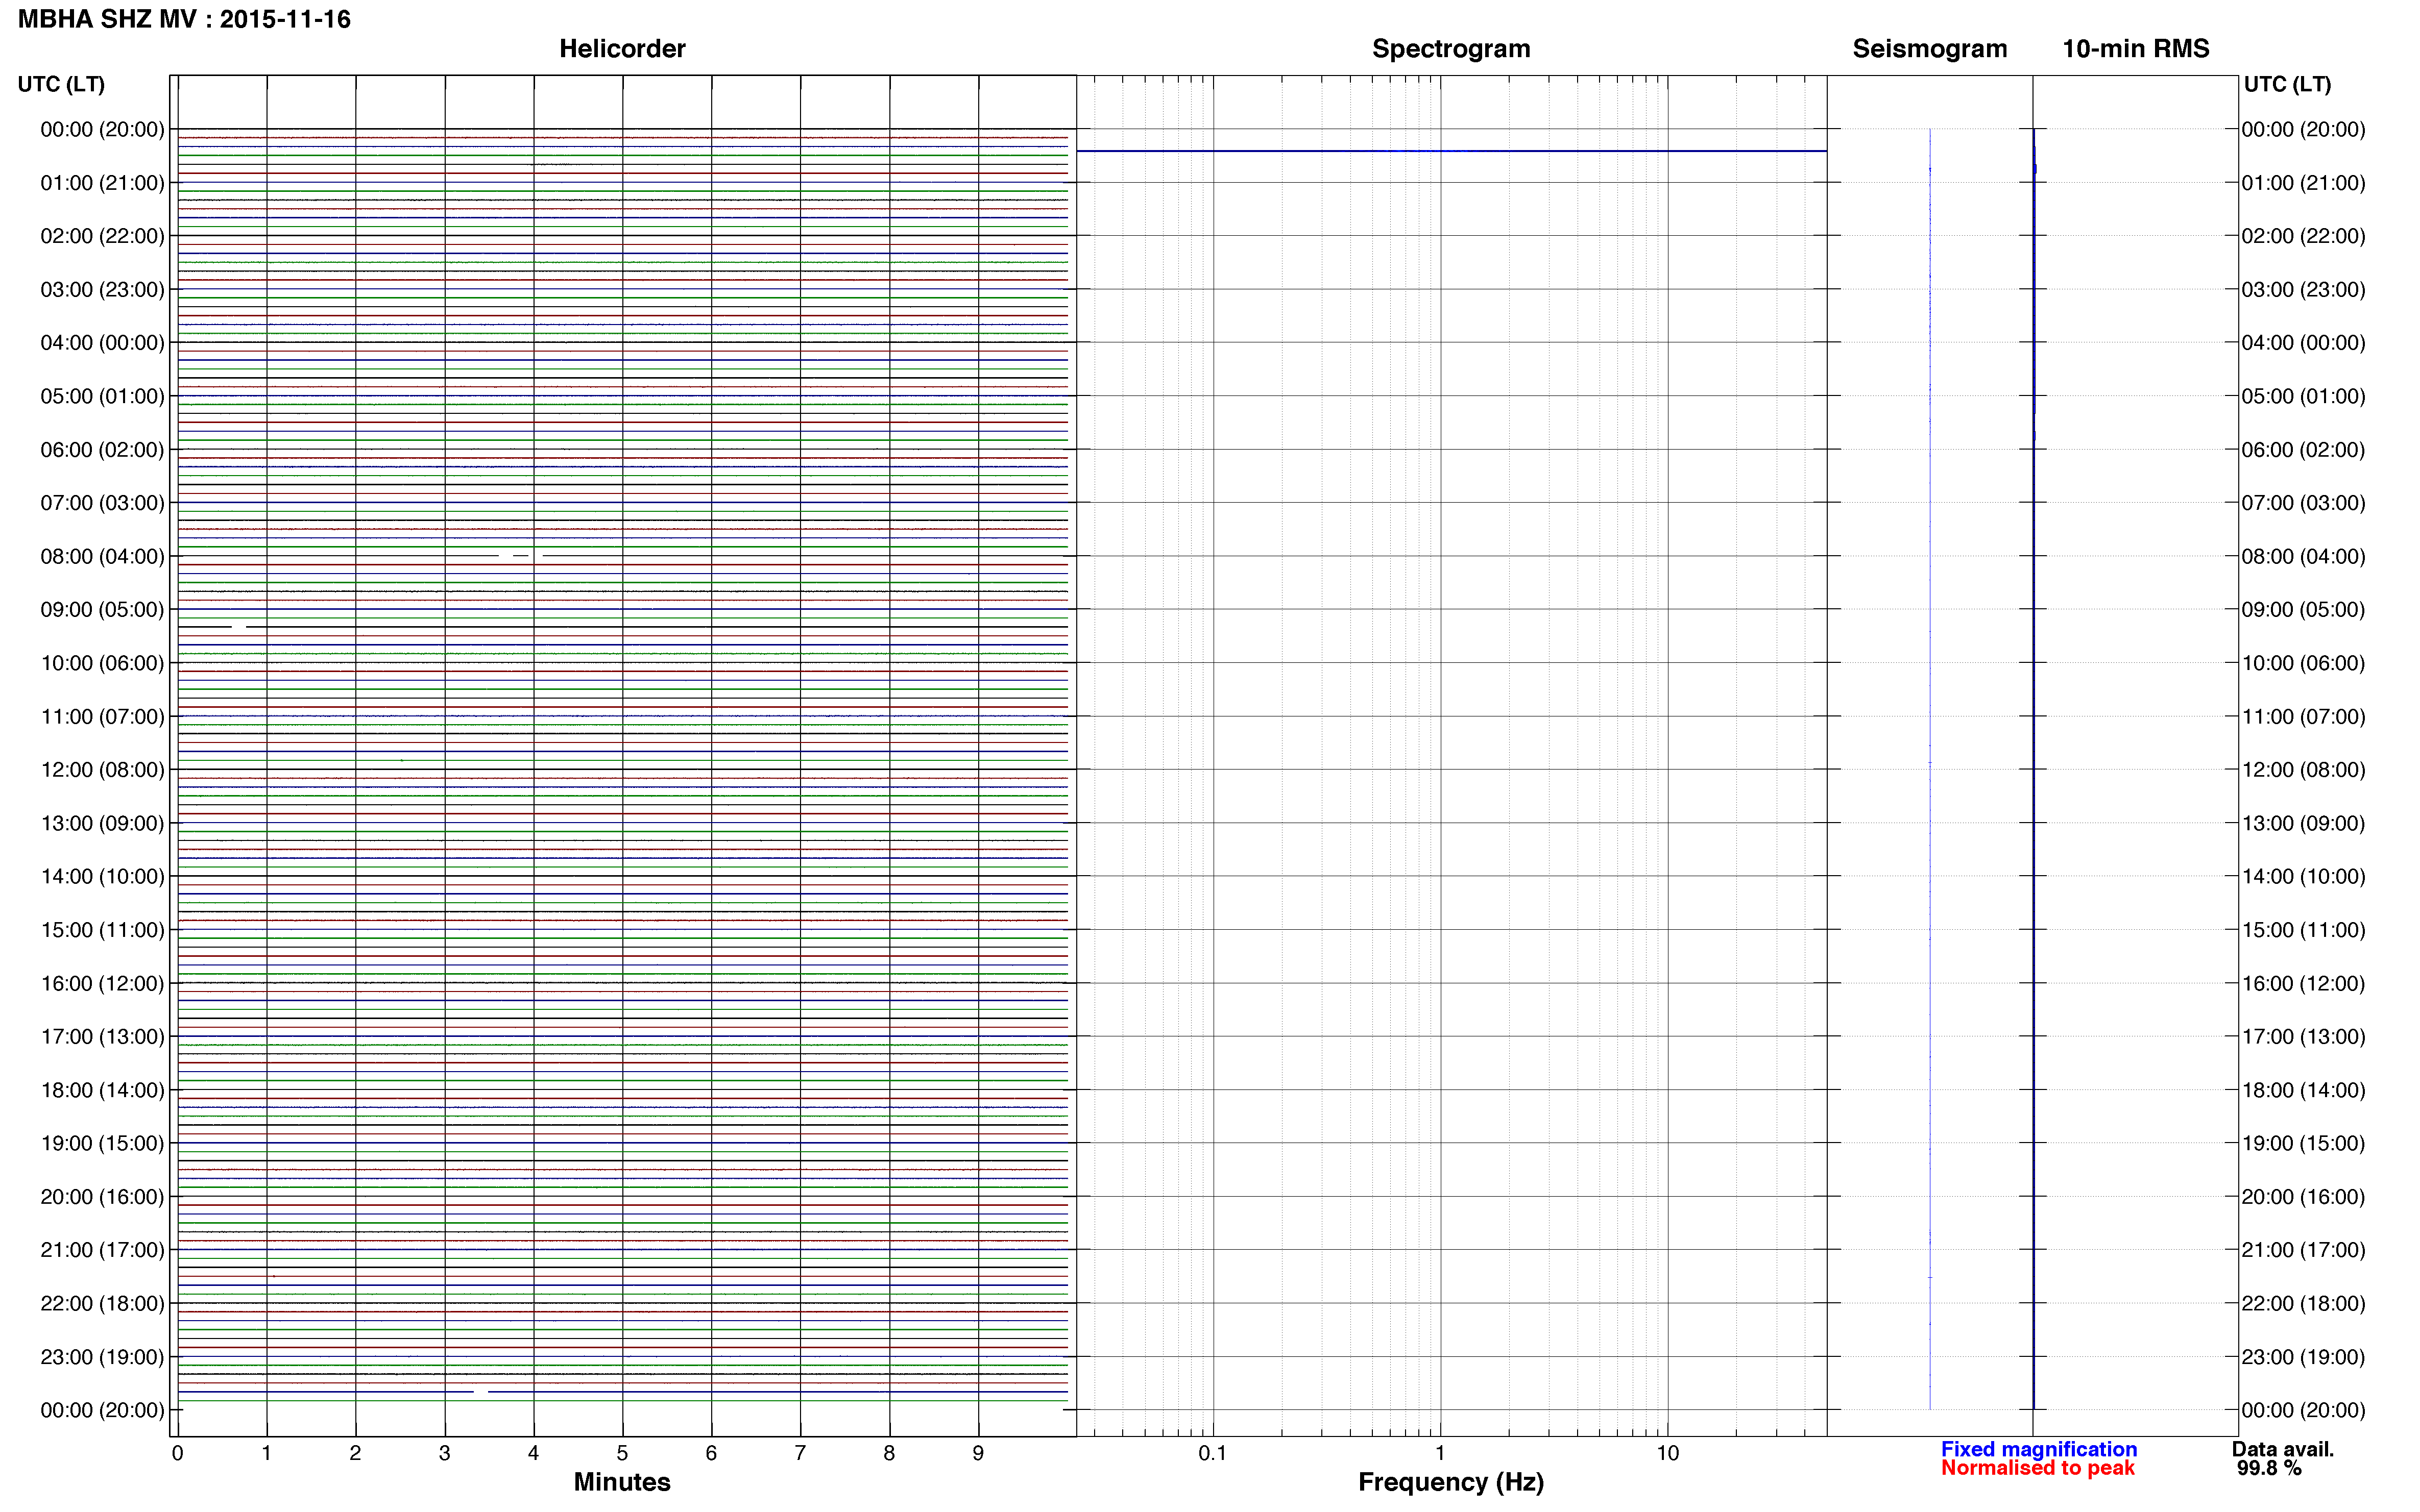Click the "Minutes" axis title
The width and height of the screenshot is (2420, 1512).
coord(622,1482)
